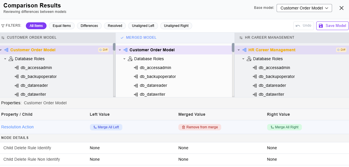
Task: Select db_datareader in right panel
Action: point(272,85)
